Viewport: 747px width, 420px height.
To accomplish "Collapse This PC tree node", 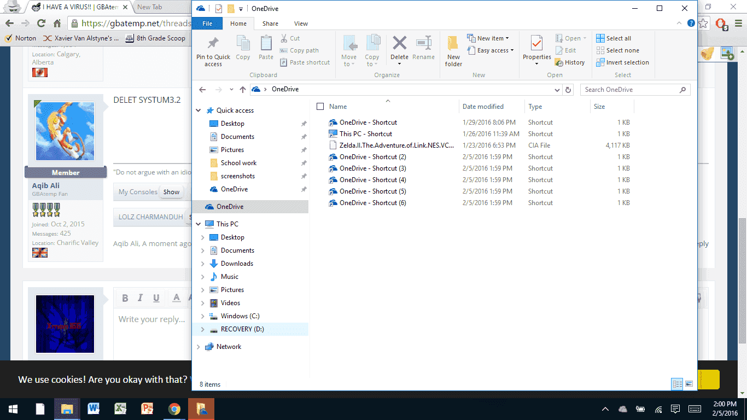I will [199, 224].
